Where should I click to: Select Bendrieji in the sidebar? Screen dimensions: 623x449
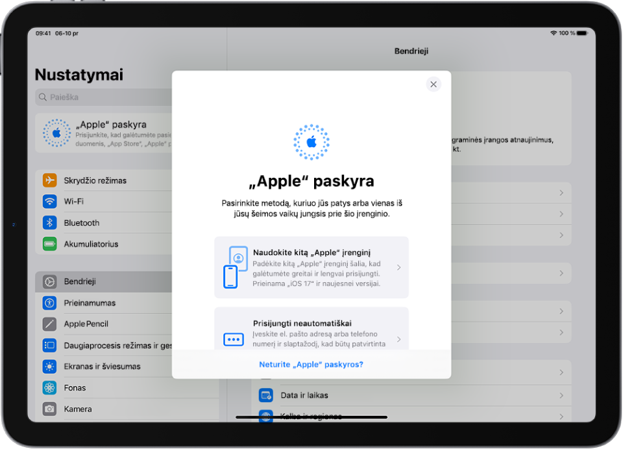coord(104,282)
